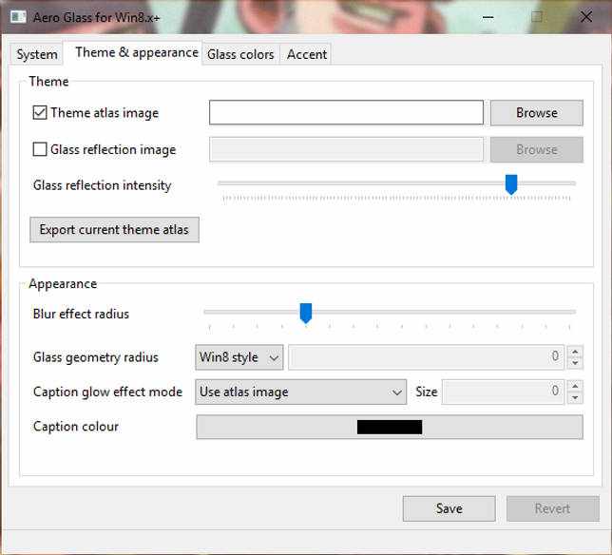
Task: Enable the Glass reflection image checkbox
Action: point(40,149)
